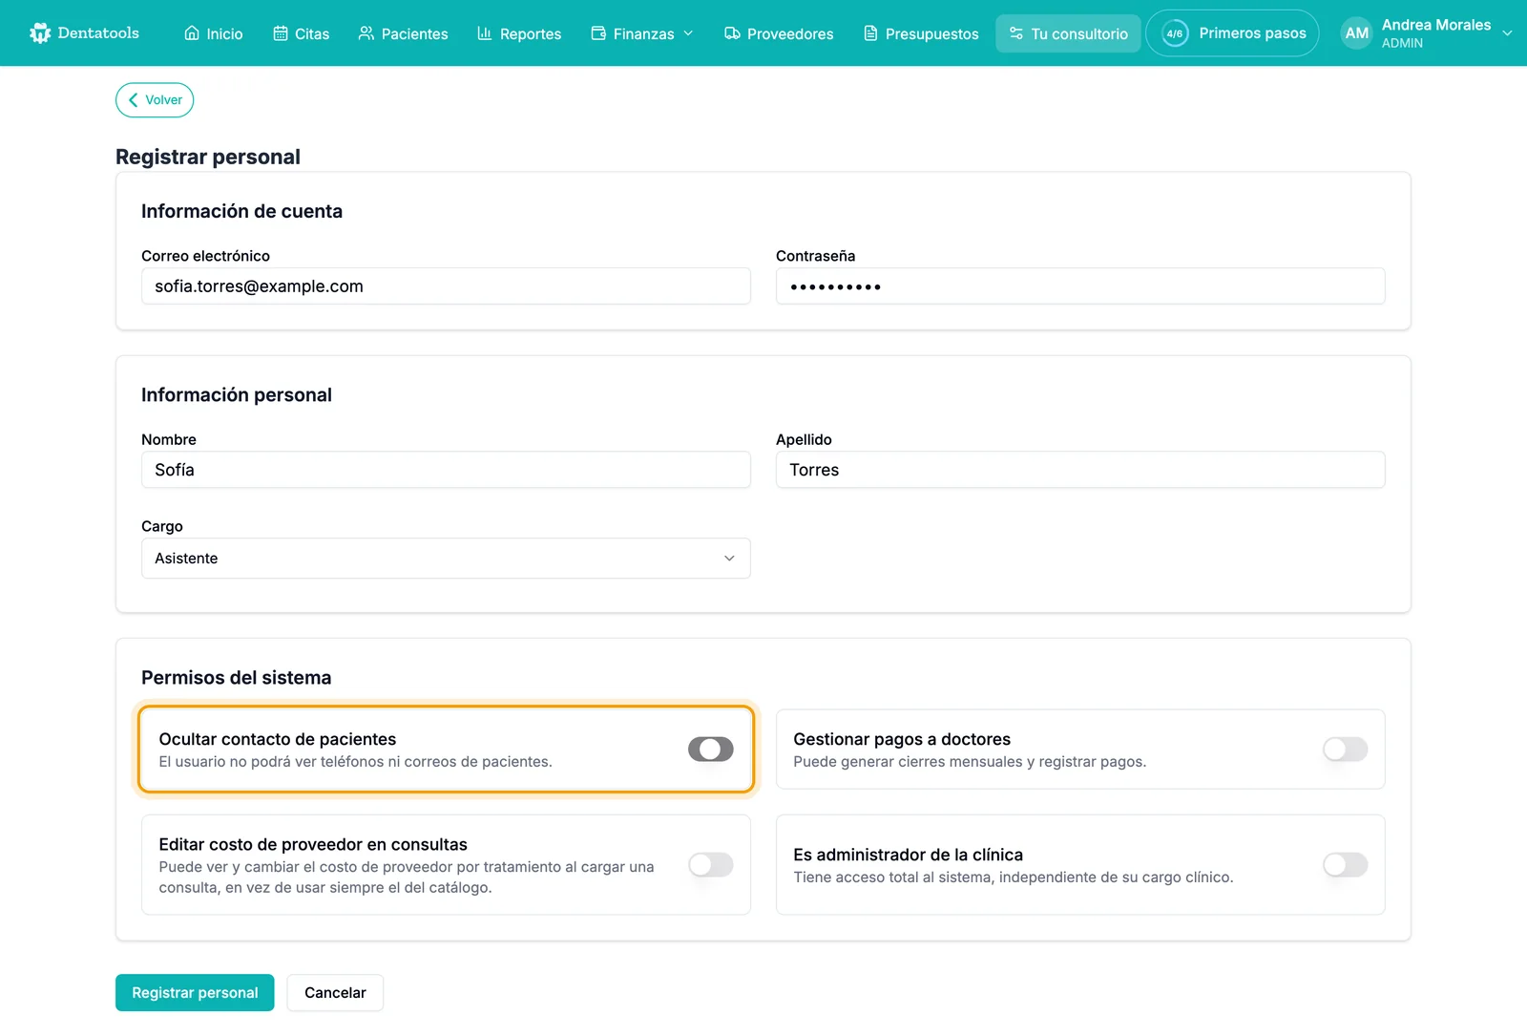Click the Información personal section heading
Screen dimensions: 1527x1036
tap(237, 395)
